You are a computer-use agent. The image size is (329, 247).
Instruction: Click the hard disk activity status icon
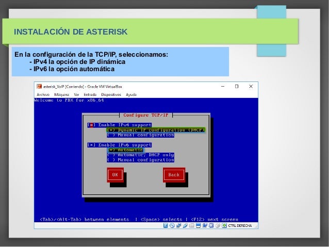[x=166, y=225]
